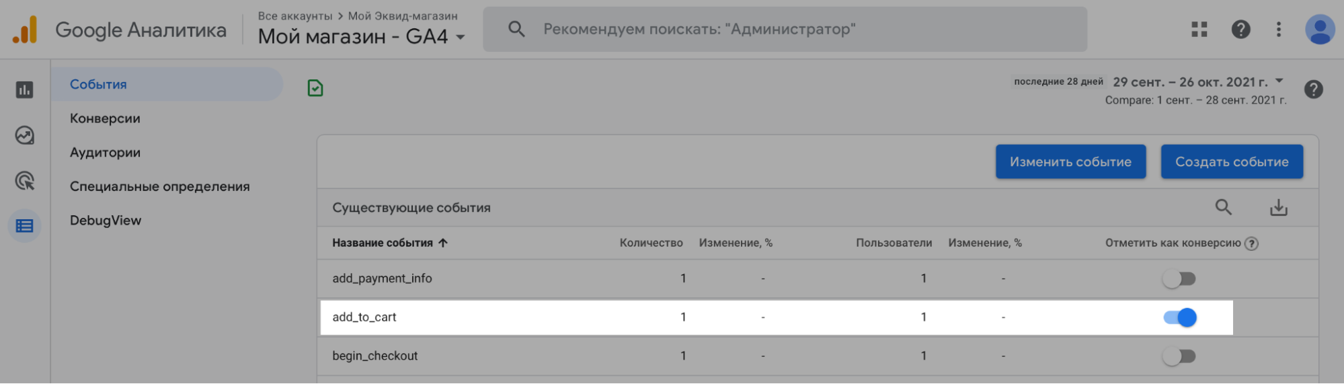Click the help icon next to Отметить как конверсию
Image resolution: width=1344 pixels, height=384 pixels.
(x=1251, y=243)
